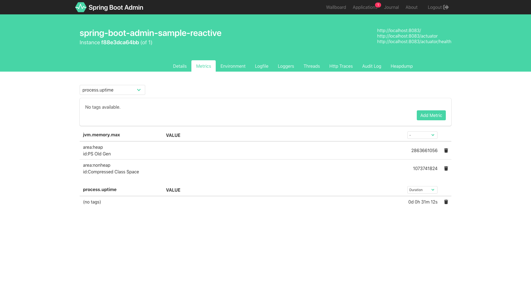This screenshot has width=531, height=305.
Task: Click the uptime value 0d 0h 31m 12s
Action: pos(423,202)
